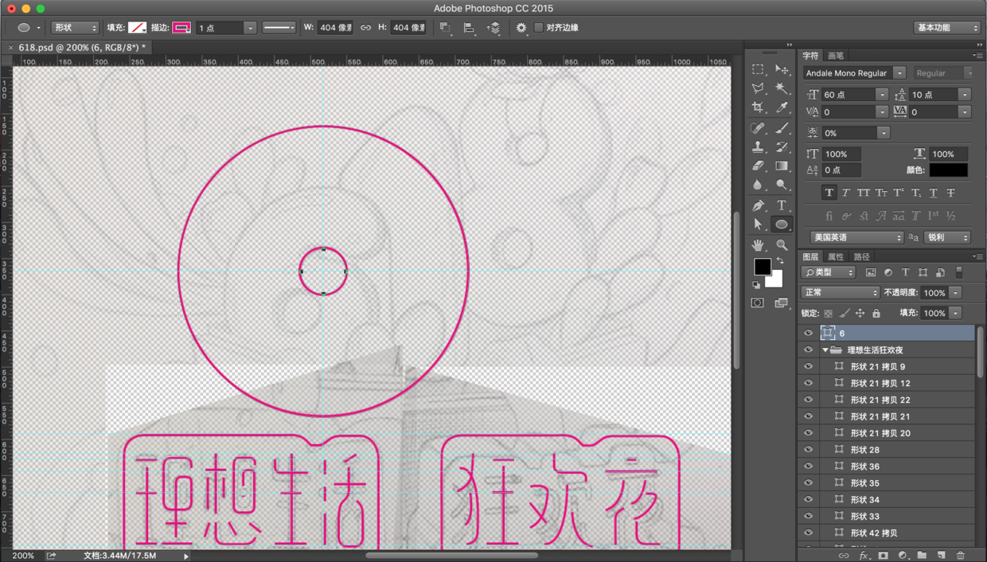Enable the align edges checkbox
Viewport: 987px width, 562px height.
(x=539, y=27)
